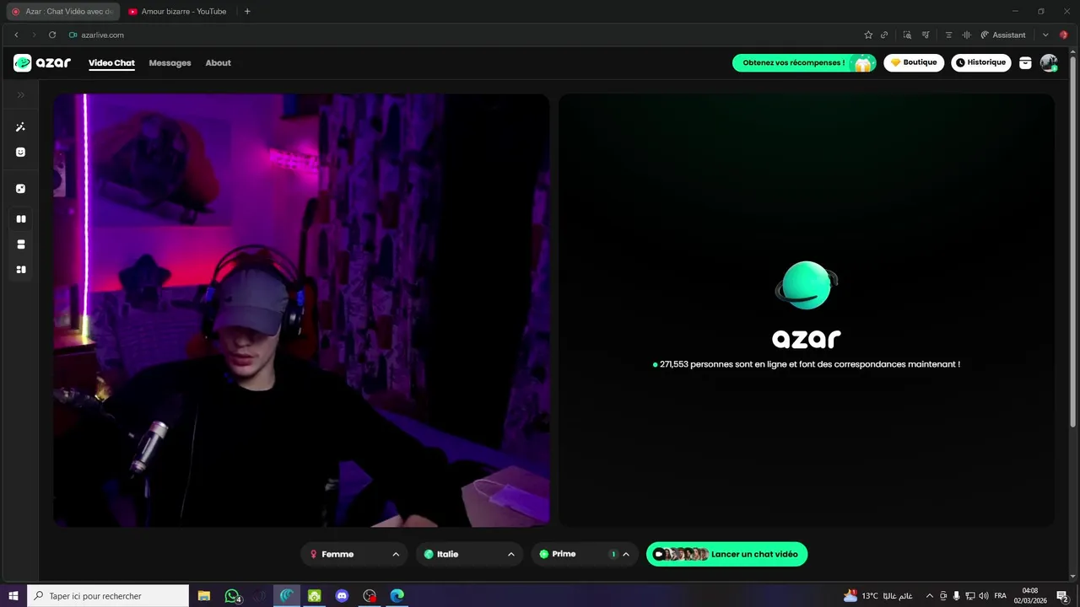The image size is (1080, 607).
Task: Expand the left sidebar with double chevron
Action: coord(21,94)
